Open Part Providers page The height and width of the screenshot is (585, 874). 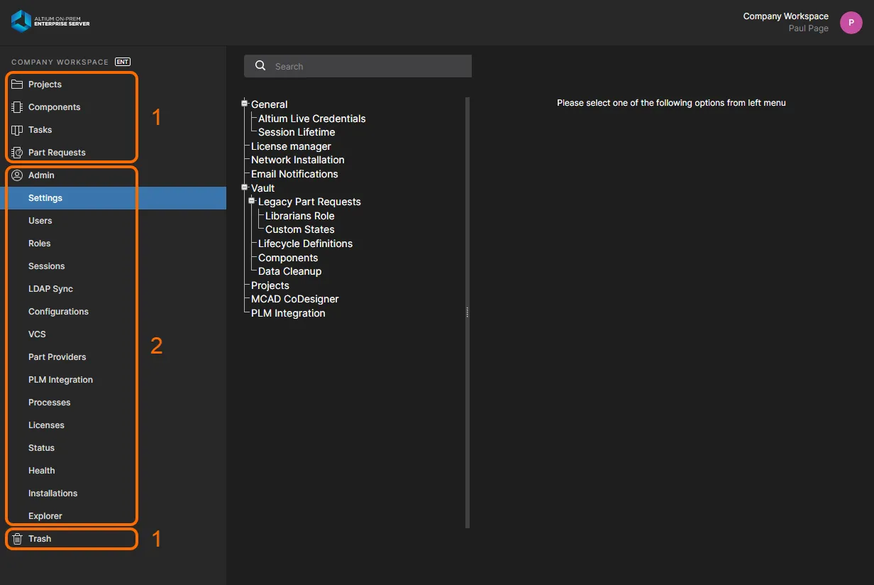click(57, 357)
